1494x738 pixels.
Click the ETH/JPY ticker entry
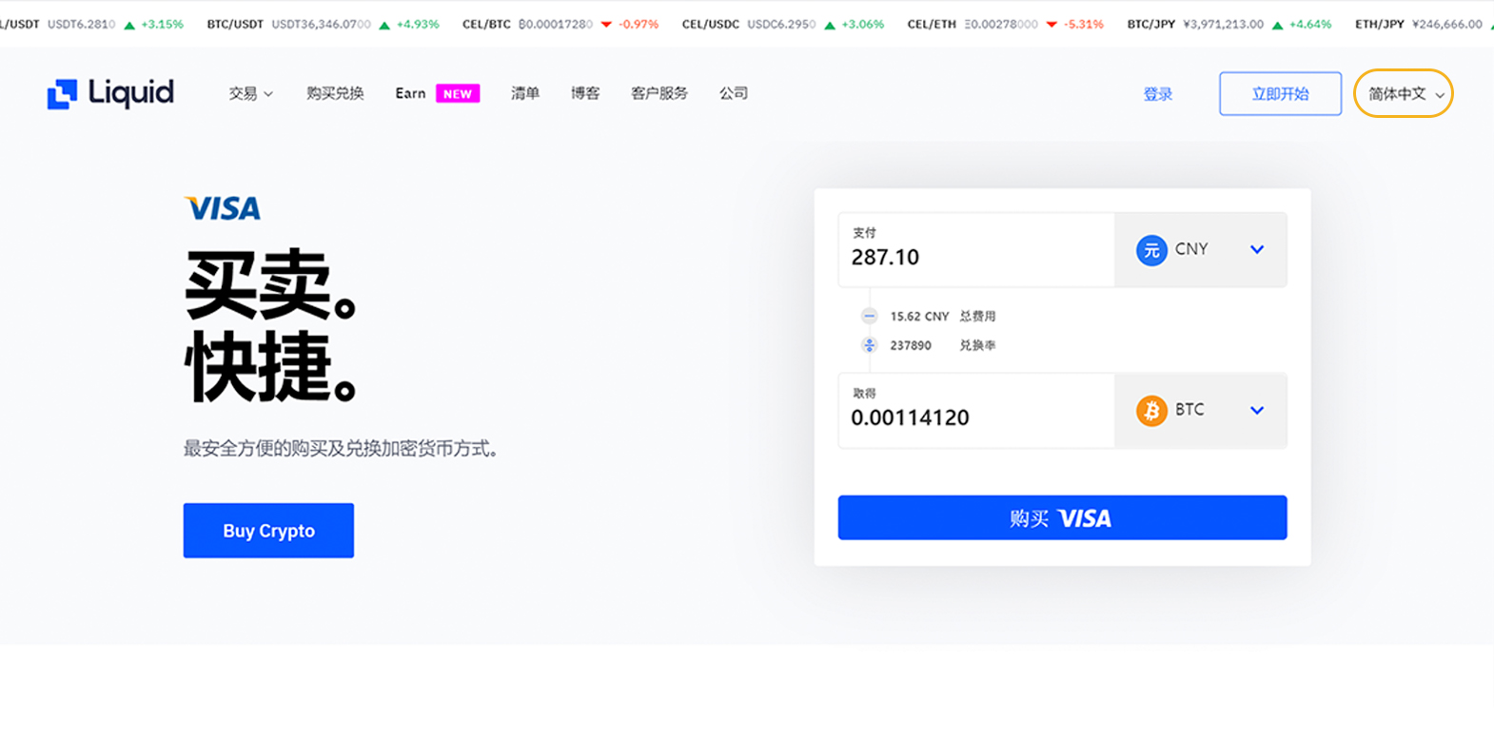click(1425, 24)
